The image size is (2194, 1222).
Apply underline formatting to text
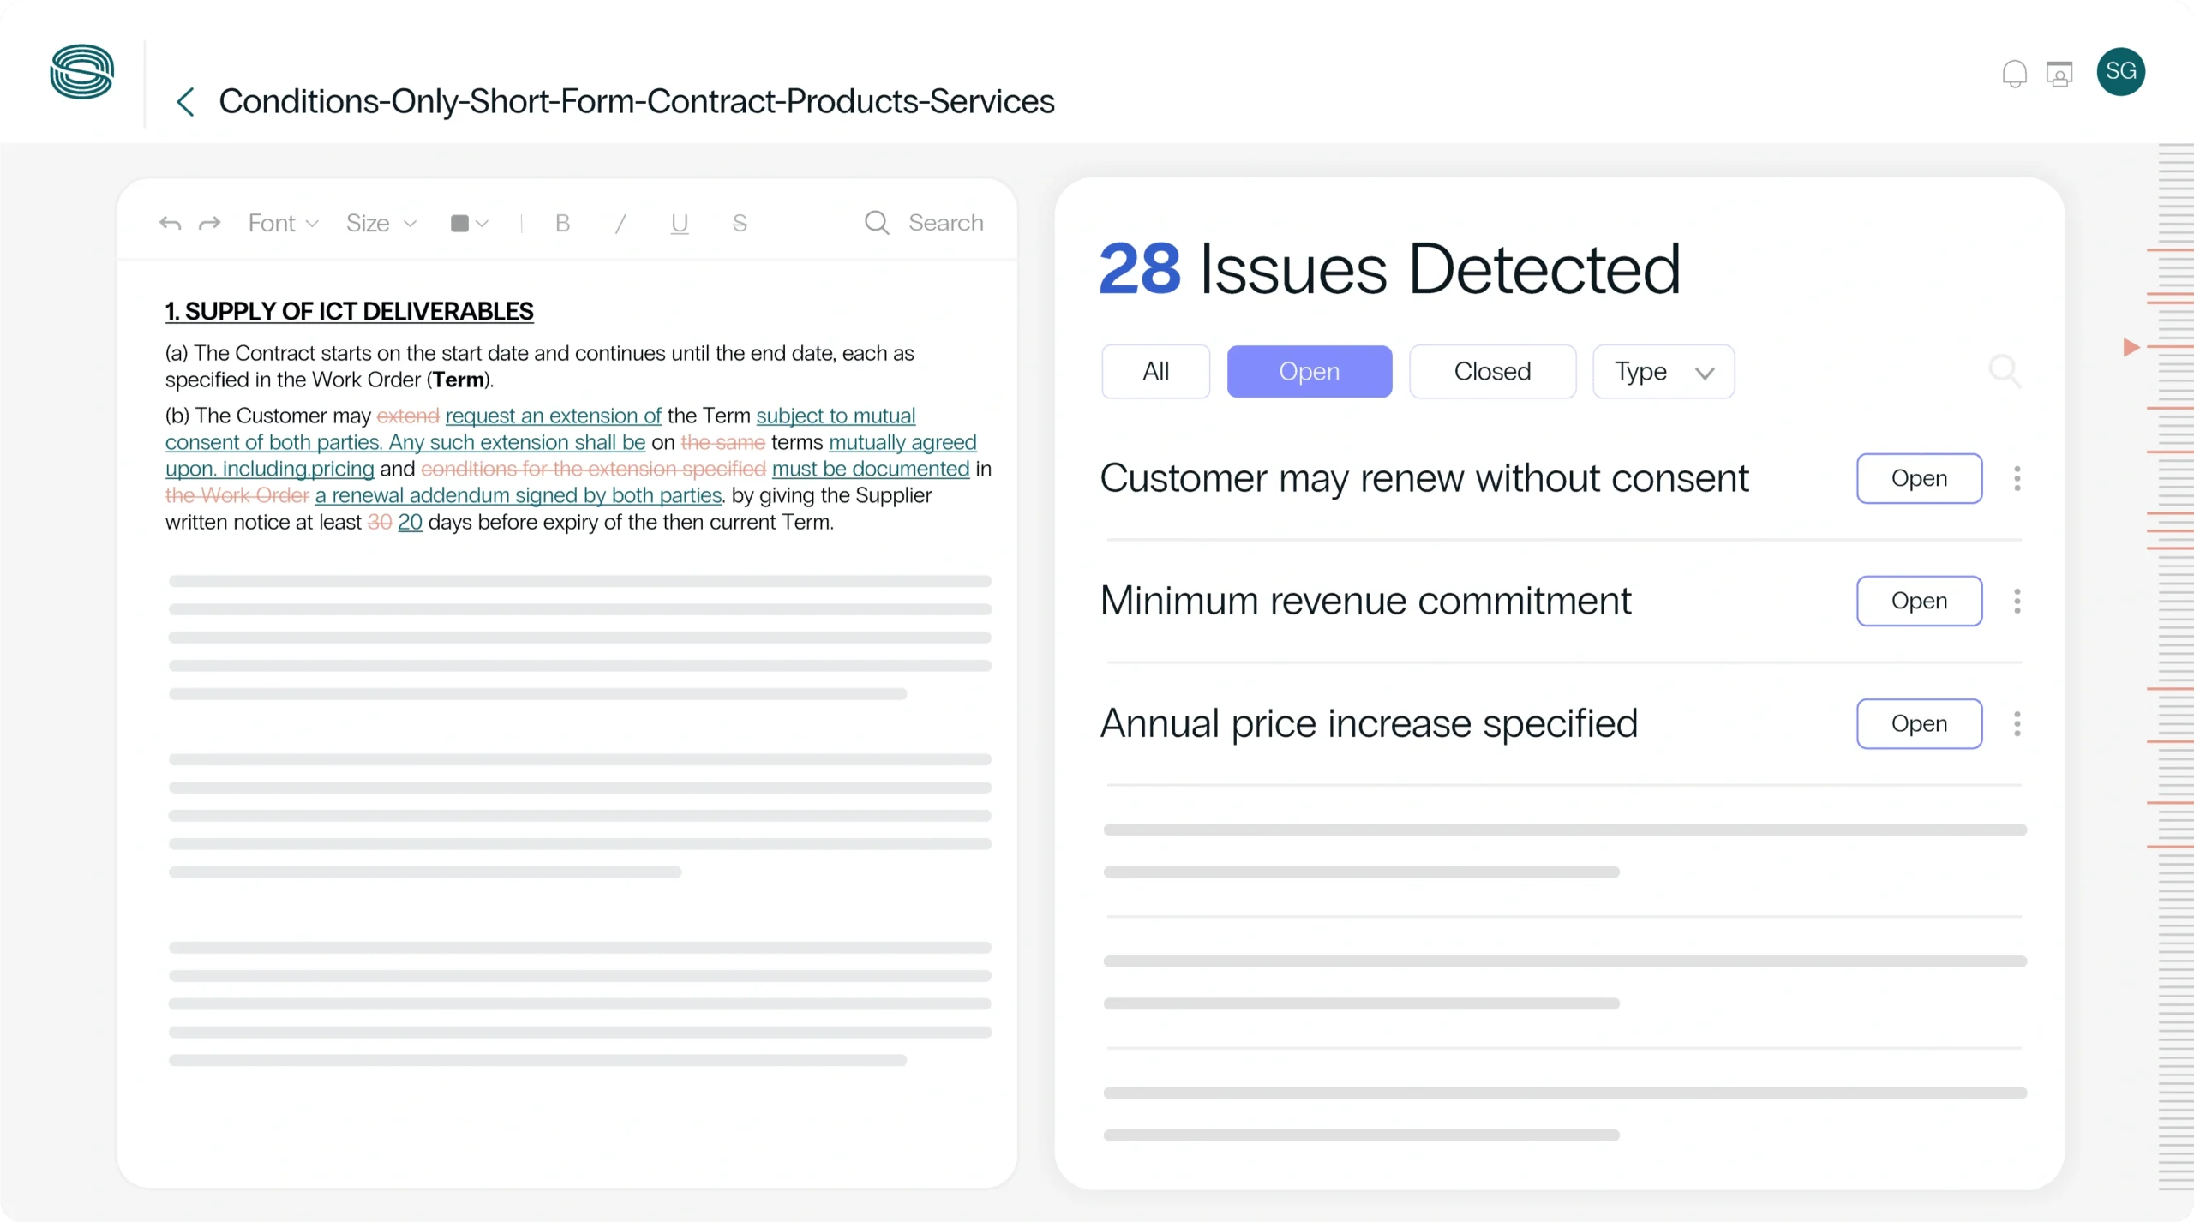pos(678,223)
